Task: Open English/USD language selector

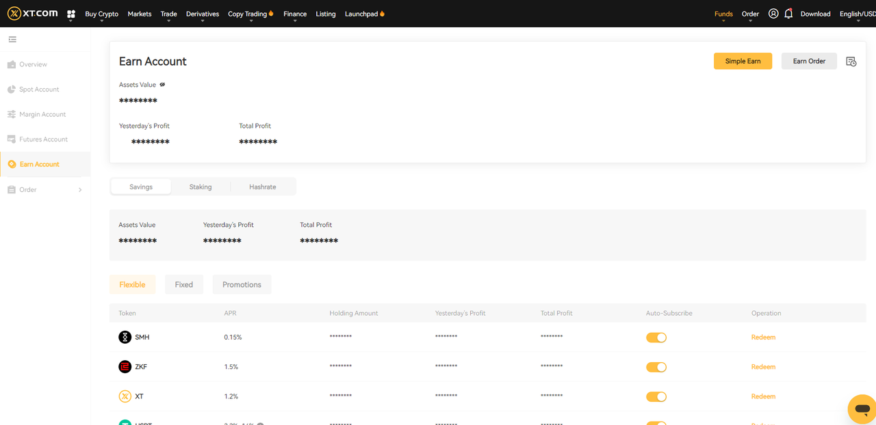Action: [x=858, y=14]
